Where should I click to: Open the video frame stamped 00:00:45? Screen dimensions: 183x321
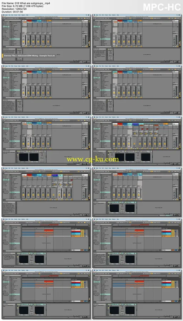pos(46,141)
